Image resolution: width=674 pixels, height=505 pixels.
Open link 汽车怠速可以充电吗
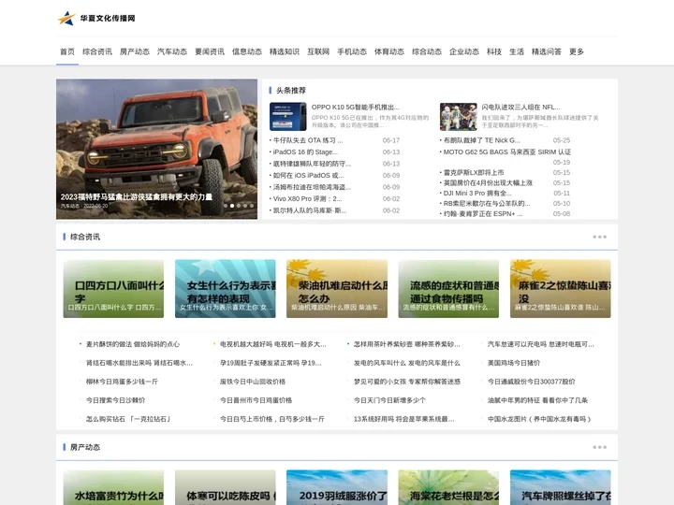541,344
